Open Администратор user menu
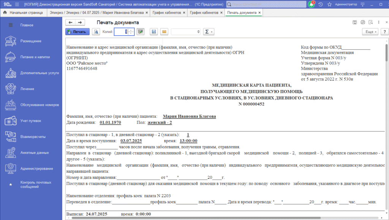This screenshot has width=389, height=220. pyautogui.click(x=346, y=4)
